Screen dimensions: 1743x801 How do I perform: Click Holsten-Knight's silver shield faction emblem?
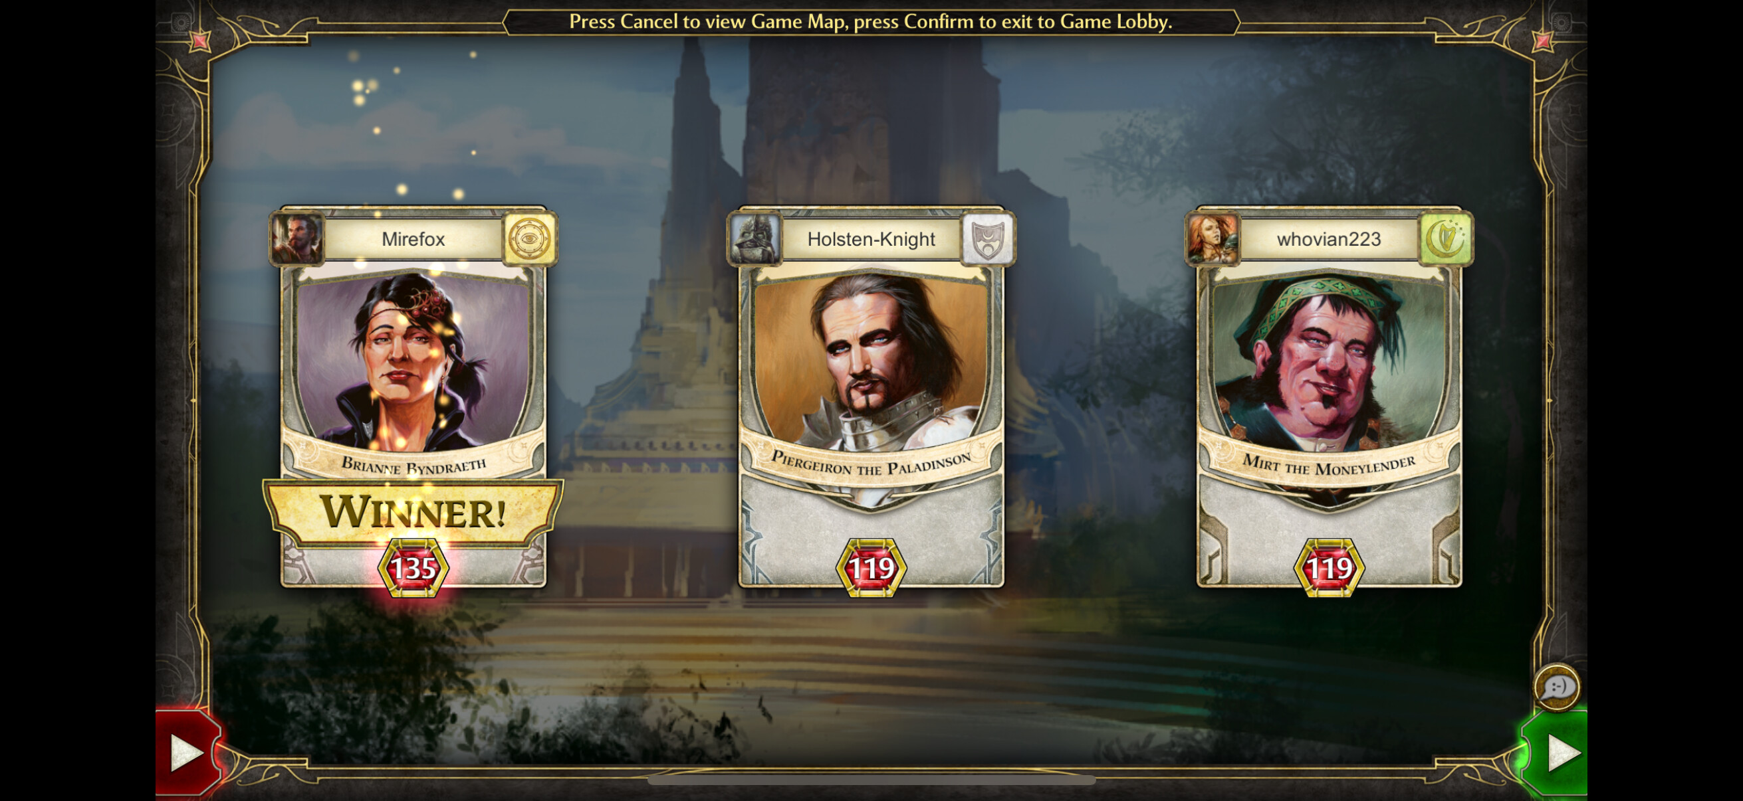coord(988,238)
